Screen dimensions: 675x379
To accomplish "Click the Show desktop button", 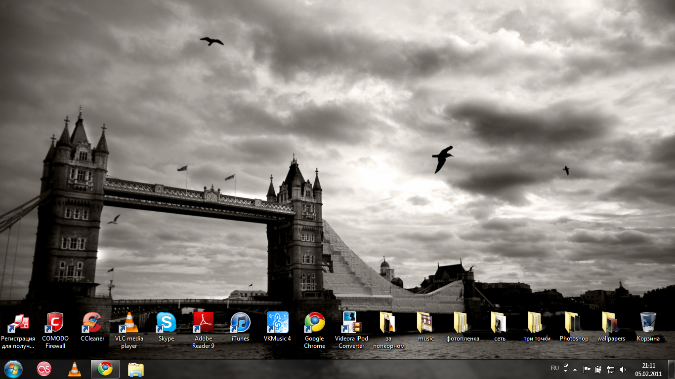I will click(671, 369).
